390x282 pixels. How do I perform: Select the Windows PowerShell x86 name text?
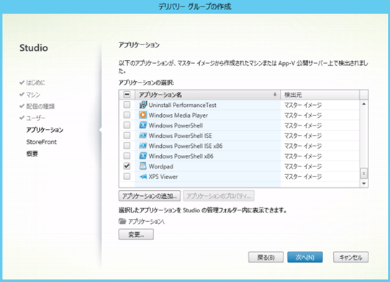coord(181,156)
